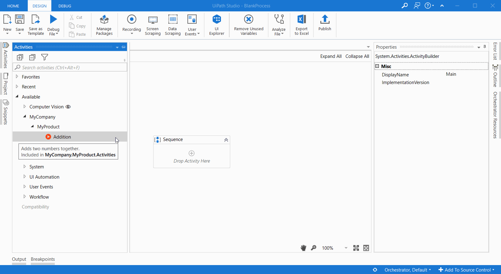Switch to DESIGN tab
The image size is (501, 274).
point(40,6)
